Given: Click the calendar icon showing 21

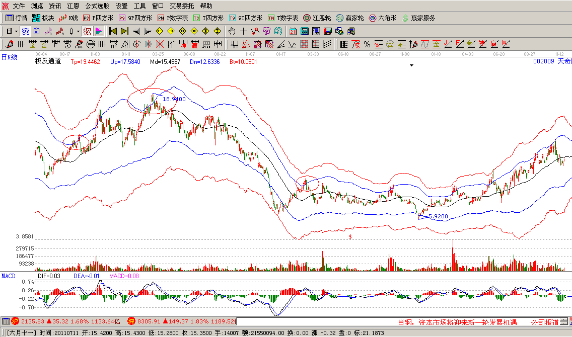Looking at the screenshot, I should pos(292,31).
